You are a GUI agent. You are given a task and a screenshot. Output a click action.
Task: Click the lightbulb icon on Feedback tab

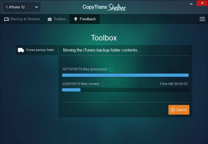[76, 19]
